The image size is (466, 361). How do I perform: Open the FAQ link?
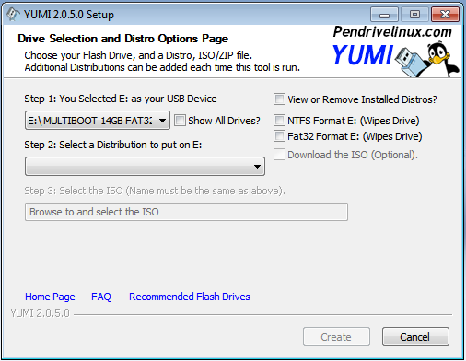coord(101,297)
